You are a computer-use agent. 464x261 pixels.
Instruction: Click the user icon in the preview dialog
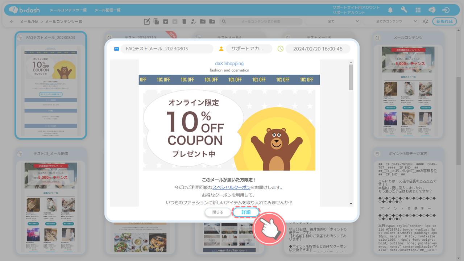tap(221, 49)
